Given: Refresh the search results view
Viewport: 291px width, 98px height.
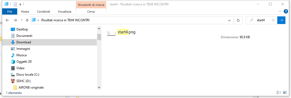Looking at the screenshot, I should (239, 20).
